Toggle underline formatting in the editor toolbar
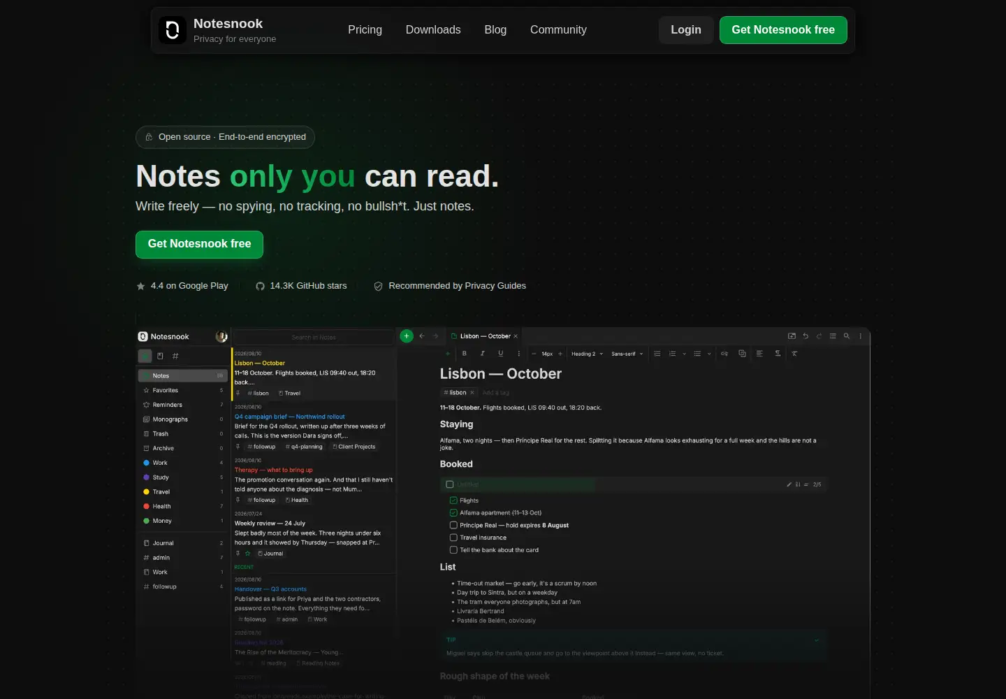The height and width of the screenshot is (699, 1006). [500, 354]
